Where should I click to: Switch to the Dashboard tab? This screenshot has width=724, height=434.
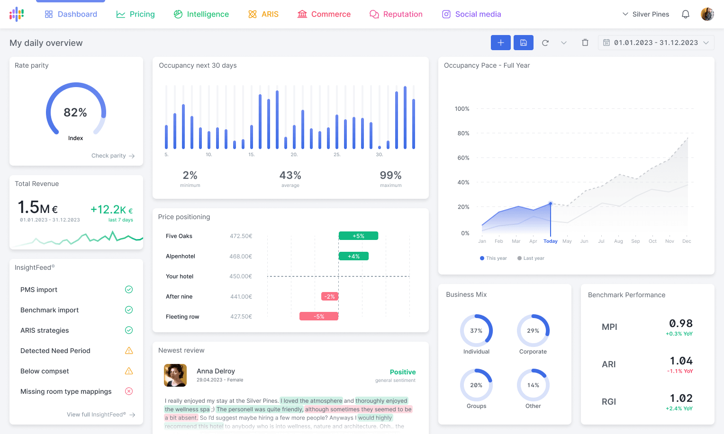71,14
